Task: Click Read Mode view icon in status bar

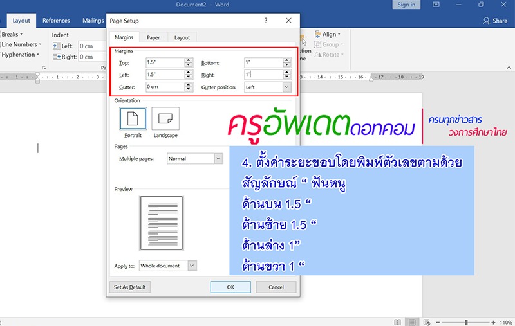Action: click(x=397, y=322)
